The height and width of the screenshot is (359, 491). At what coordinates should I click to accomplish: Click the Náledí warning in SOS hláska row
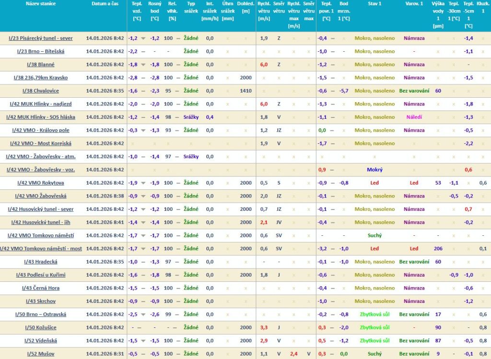click(x=414, y=117)
